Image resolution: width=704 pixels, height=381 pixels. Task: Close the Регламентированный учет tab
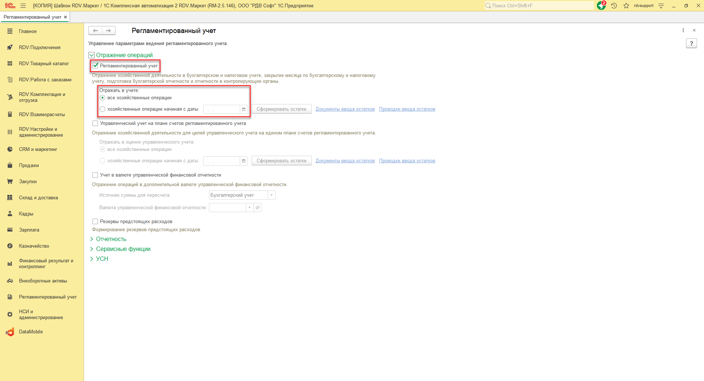tap(66, 17)
